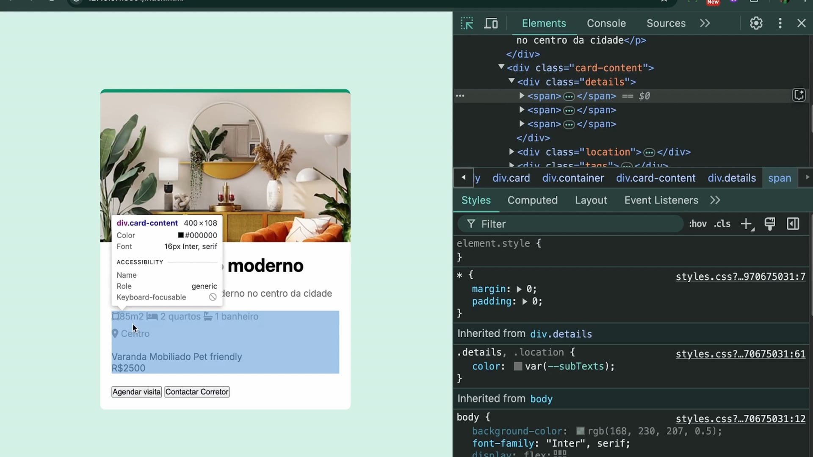The height and width of the screenshot is (457, 813).
Task: Toggle the device toolbar emulation
Action: pyautogui.click(x=491, y=23)
